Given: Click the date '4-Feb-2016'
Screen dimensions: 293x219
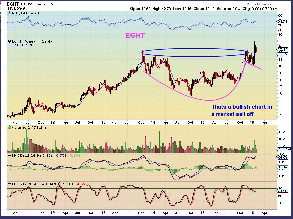Looking at the screenshot, I should pos(16,9).
